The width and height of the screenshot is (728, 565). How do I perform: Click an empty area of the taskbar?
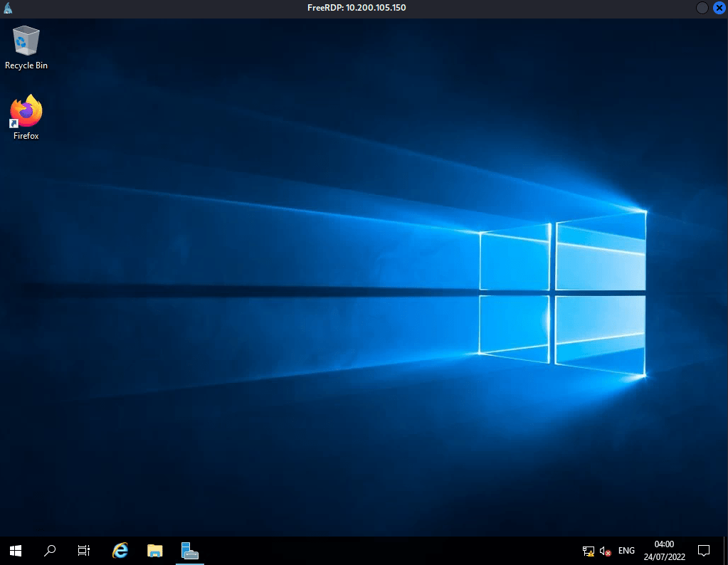pyautogui.click(x=384, y=550)
